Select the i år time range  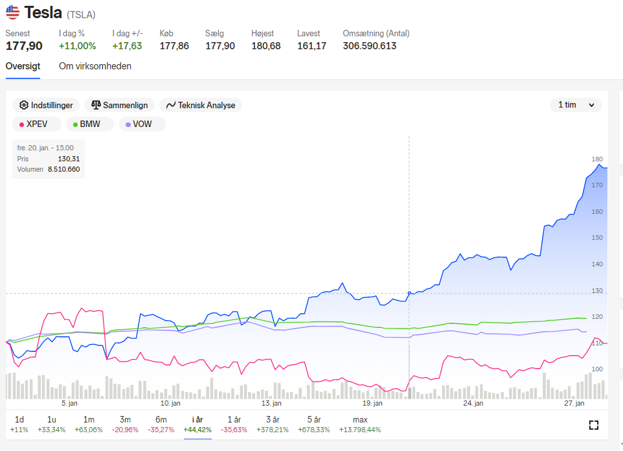pos(198,424)
